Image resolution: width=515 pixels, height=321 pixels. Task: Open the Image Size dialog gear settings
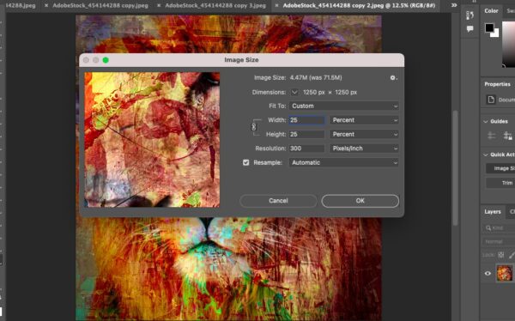393,78
